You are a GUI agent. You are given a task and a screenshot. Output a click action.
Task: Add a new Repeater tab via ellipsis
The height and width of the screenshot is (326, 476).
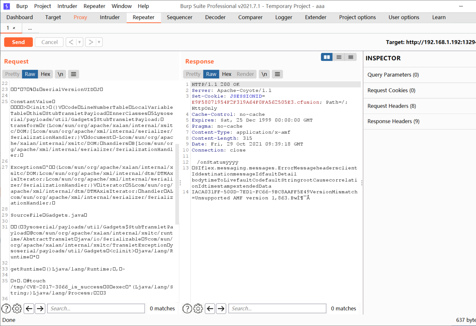(x=30, y=28)
